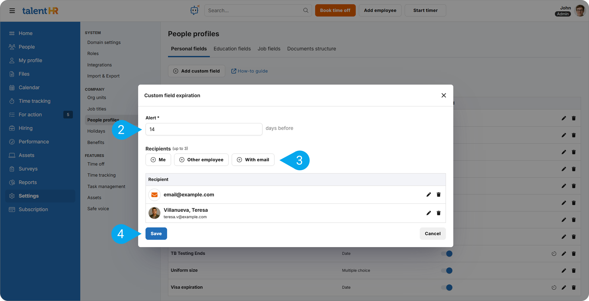Viewport: 589px width, 301px height.
Task: Open the Documents structure tab
Action: pos(311,49)
